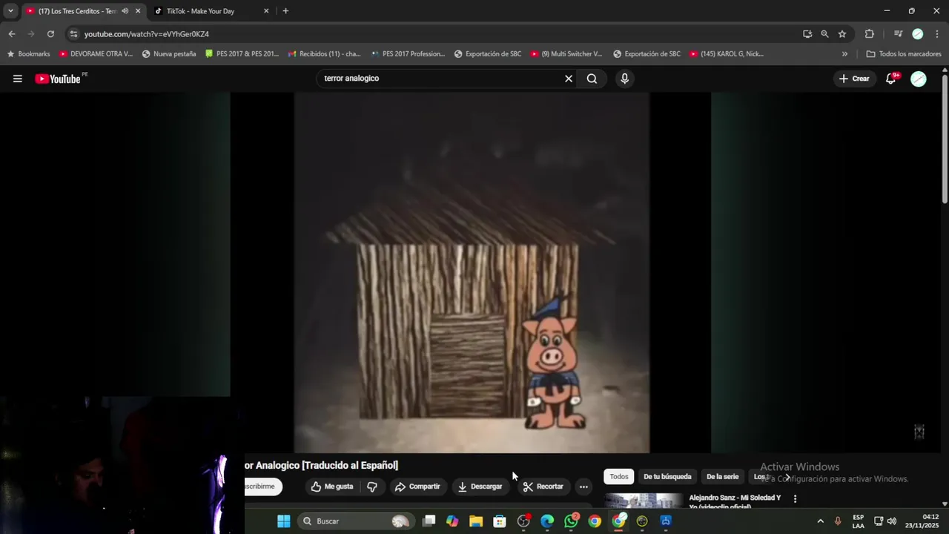Image resolution: width=949 pixels, height=534 pixels.
Task: Clear the search text with X
Action: coord(569,79)
